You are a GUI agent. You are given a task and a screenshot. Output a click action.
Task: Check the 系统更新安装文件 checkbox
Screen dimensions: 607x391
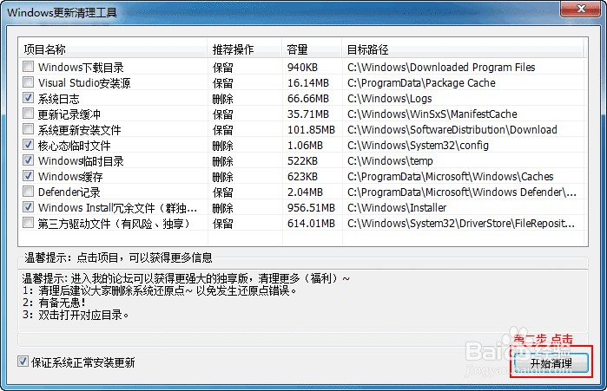pyautogui.click(x=28, y=129)
